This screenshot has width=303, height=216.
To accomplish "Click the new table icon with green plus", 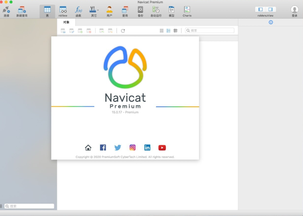I will [x=80, y=31].
